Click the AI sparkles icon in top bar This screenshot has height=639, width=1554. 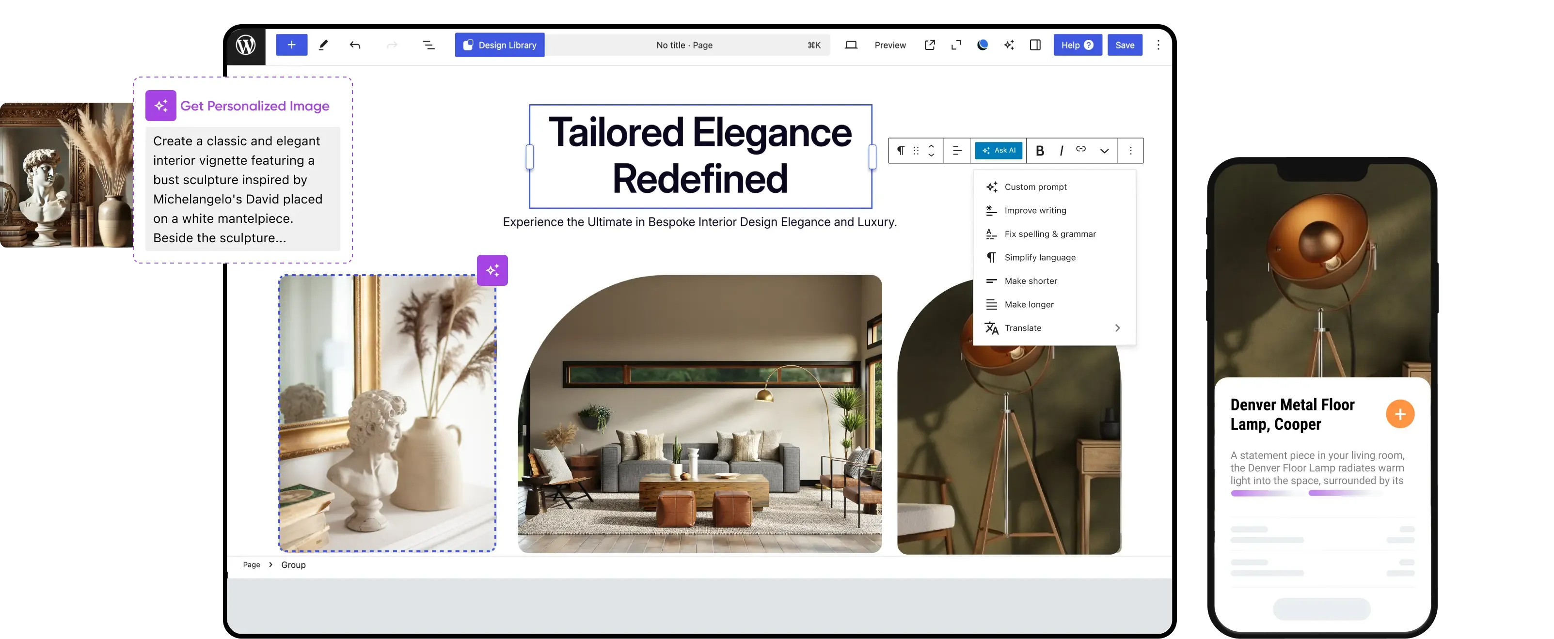point(1009,45)
